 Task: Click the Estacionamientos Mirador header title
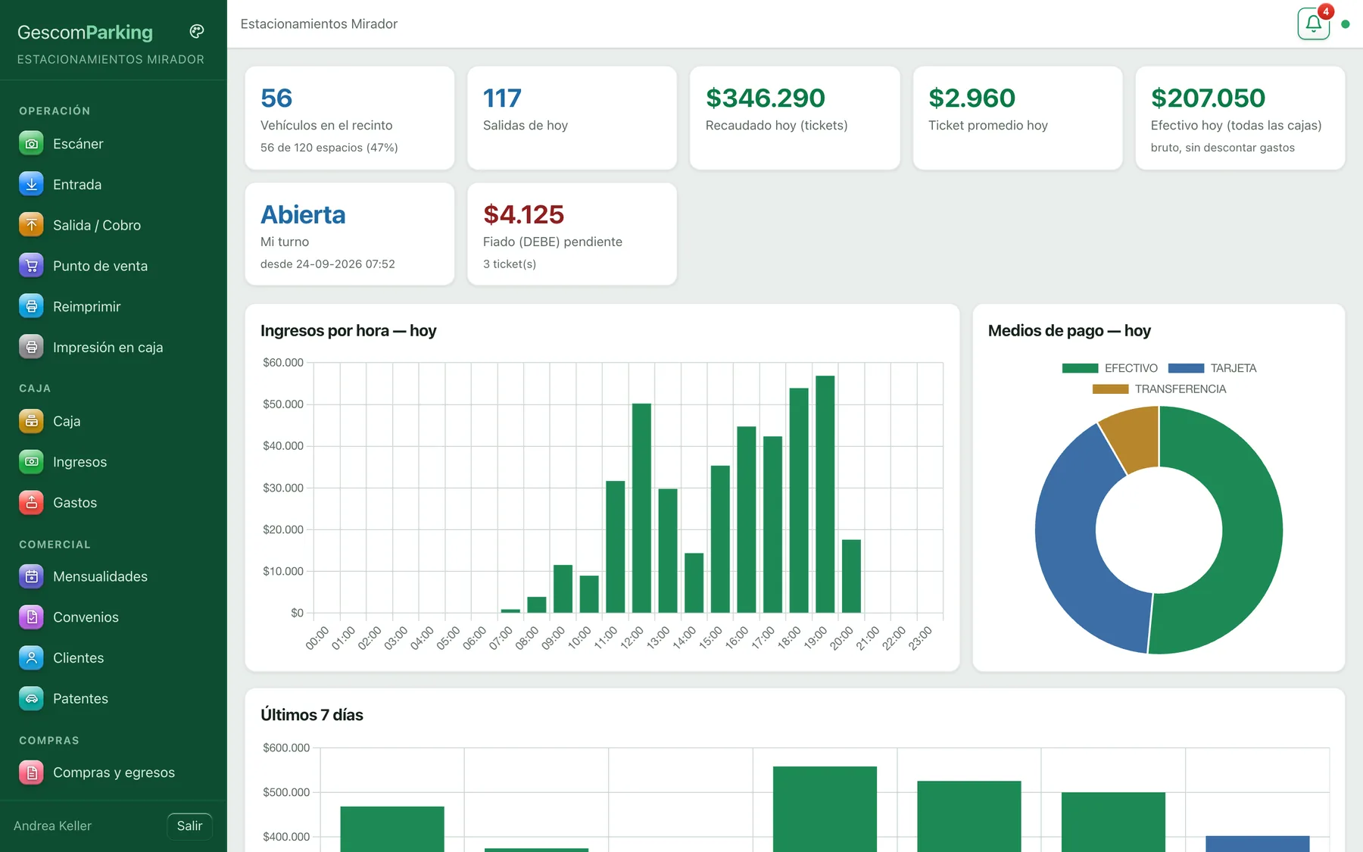319,24
